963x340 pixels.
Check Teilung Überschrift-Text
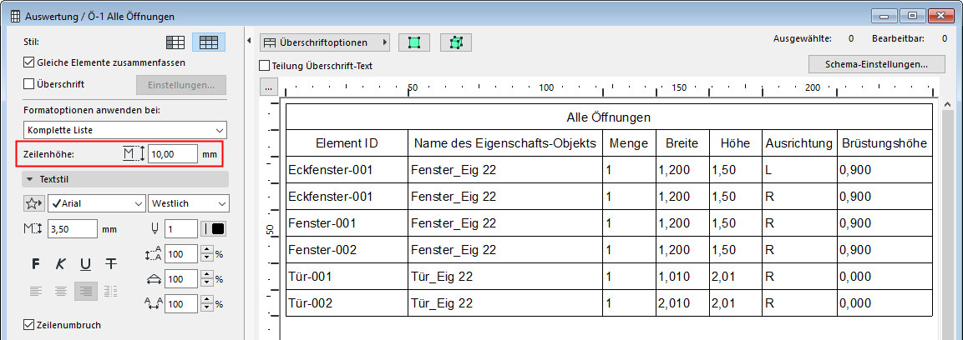[x=265, y=65]
